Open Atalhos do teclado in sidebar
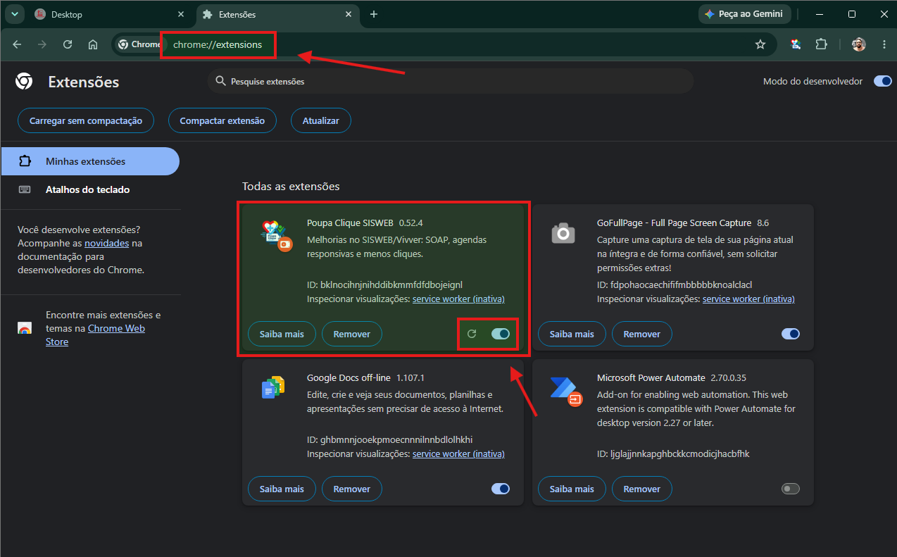The height and width of the screenshot is (557, 897). point(89,189)
